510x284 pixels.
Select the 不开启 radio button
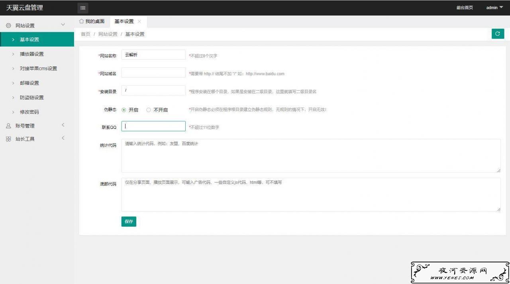click(x=149, y=110)
